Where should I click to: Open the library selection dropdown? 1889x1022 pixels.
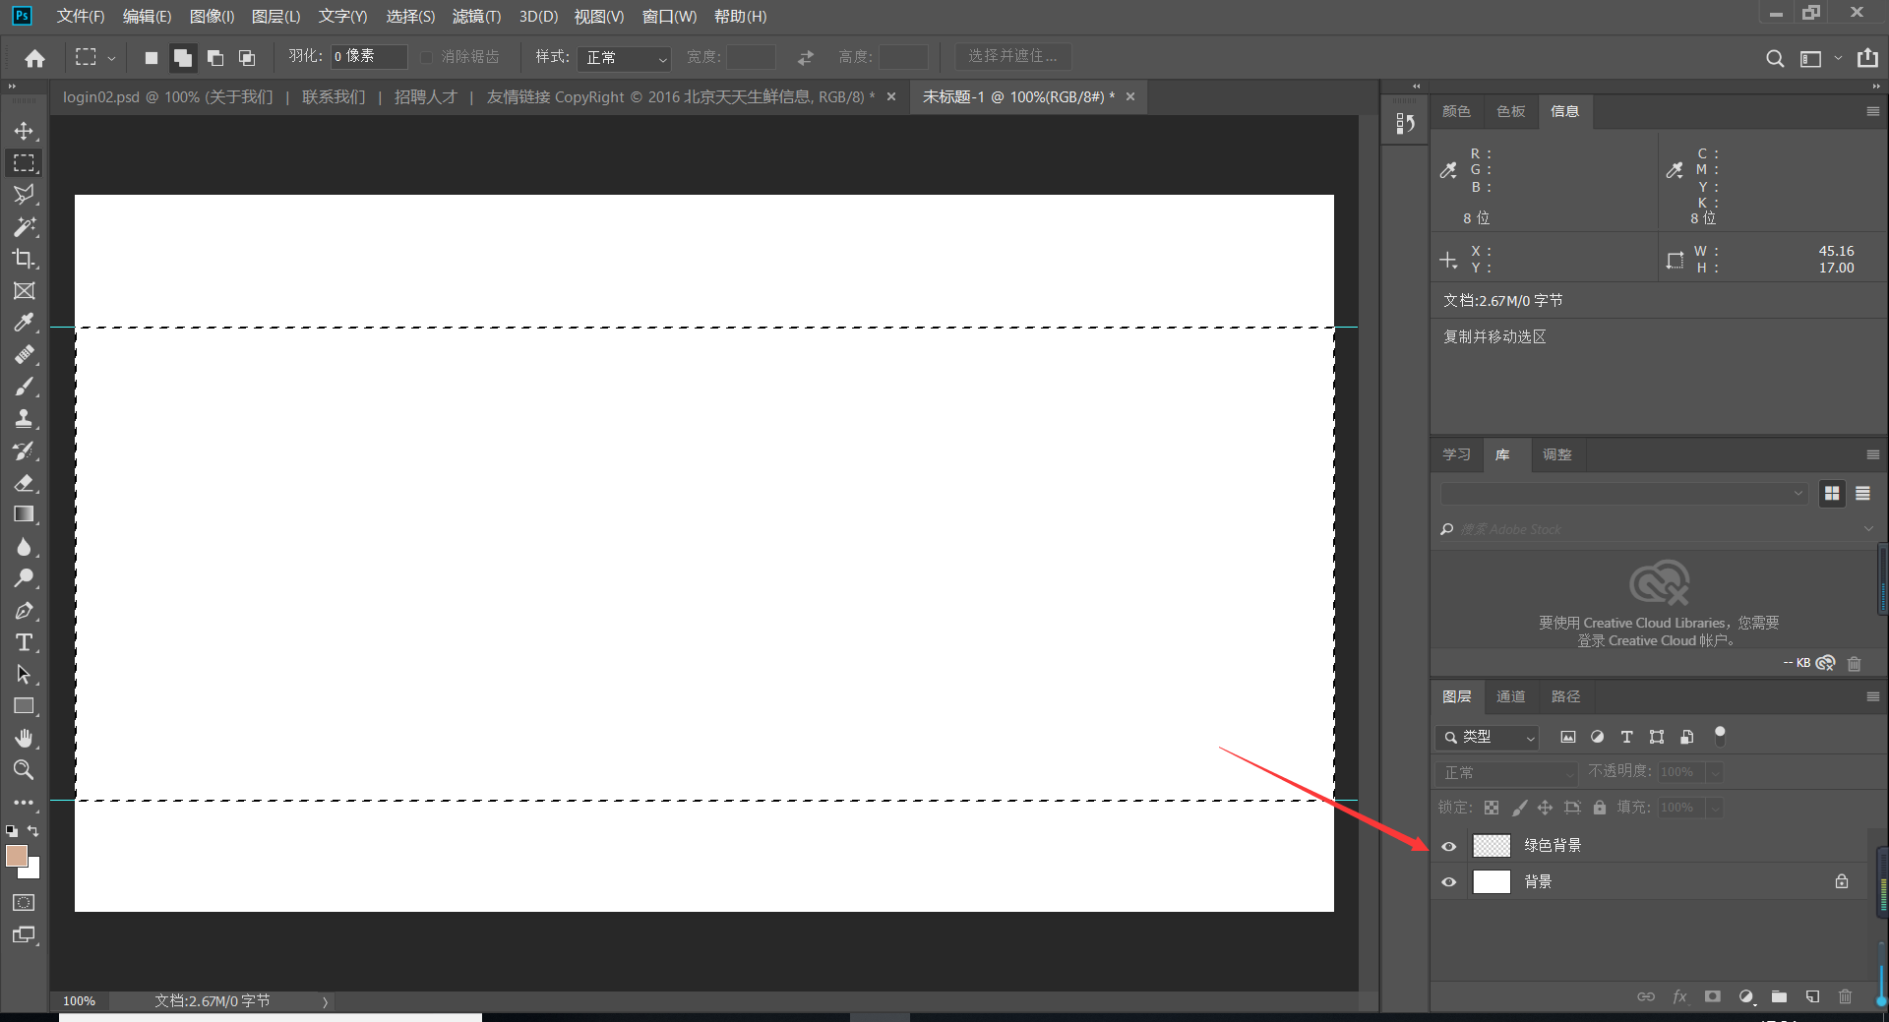tap(1624, 494)
